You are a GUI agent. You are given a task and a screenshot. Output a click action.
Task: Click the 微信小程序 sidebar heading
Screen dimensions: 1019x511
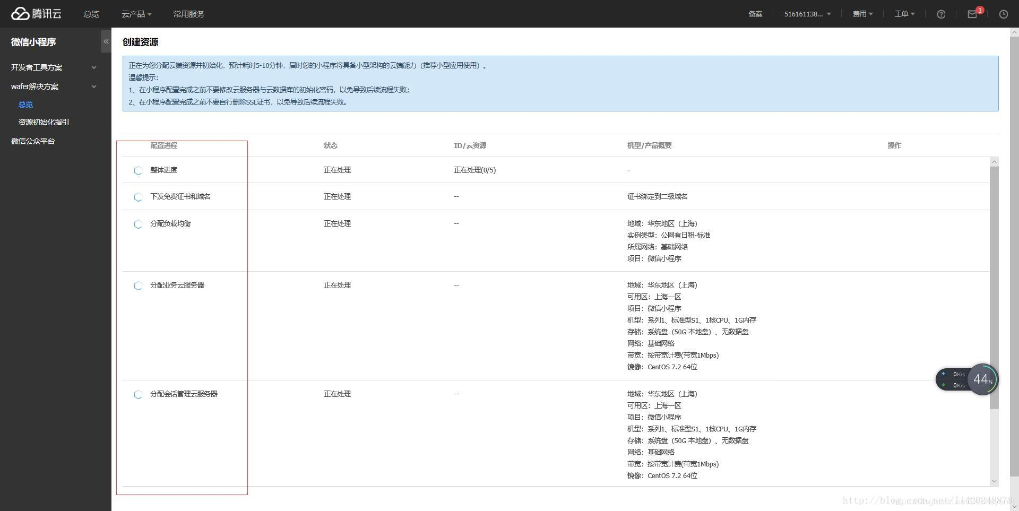point(33,42)
